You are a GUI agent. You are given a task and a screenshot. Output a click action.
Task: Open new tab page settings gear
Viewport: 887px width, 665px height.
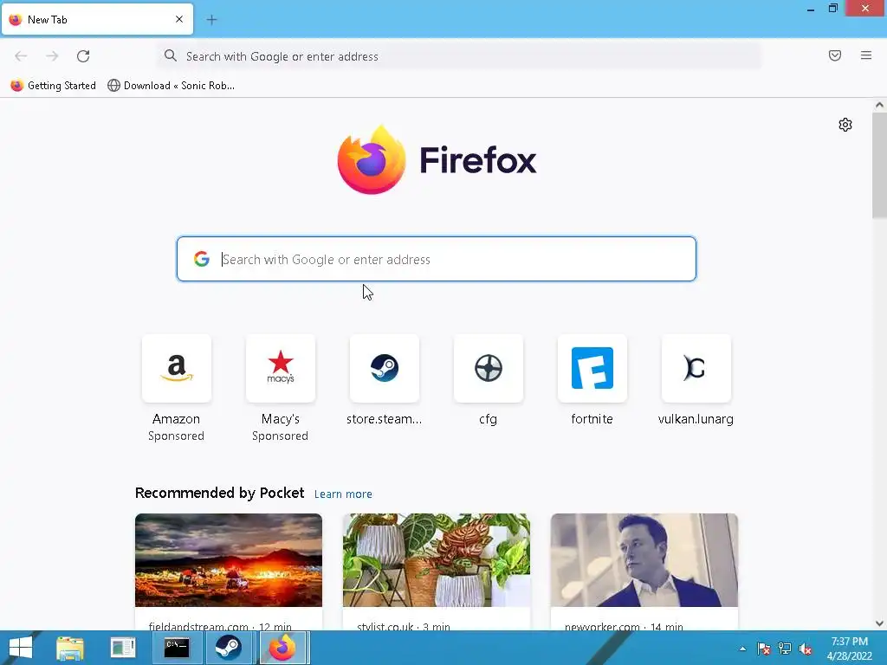pyautogui.click(x=845, y=125)
